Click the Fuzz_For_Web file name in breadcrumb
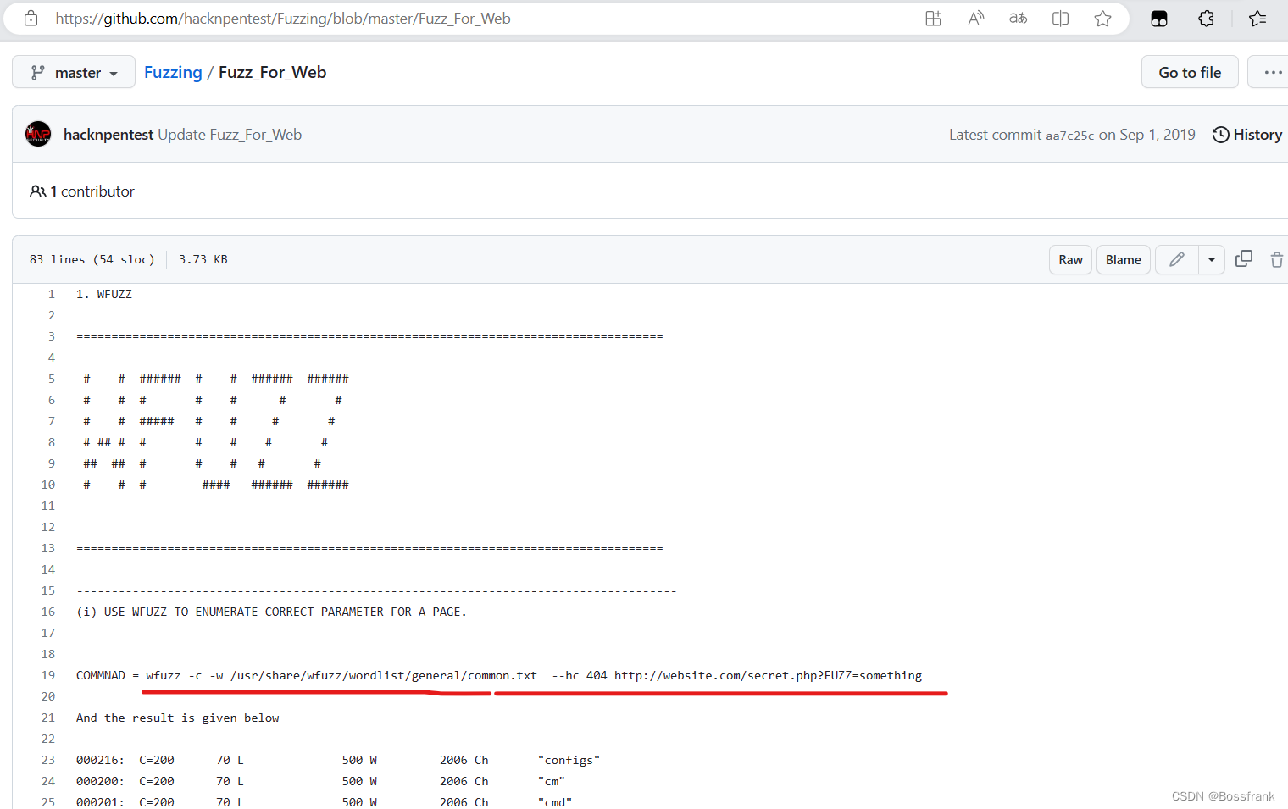1288x809 pixels. click(272, 72)
